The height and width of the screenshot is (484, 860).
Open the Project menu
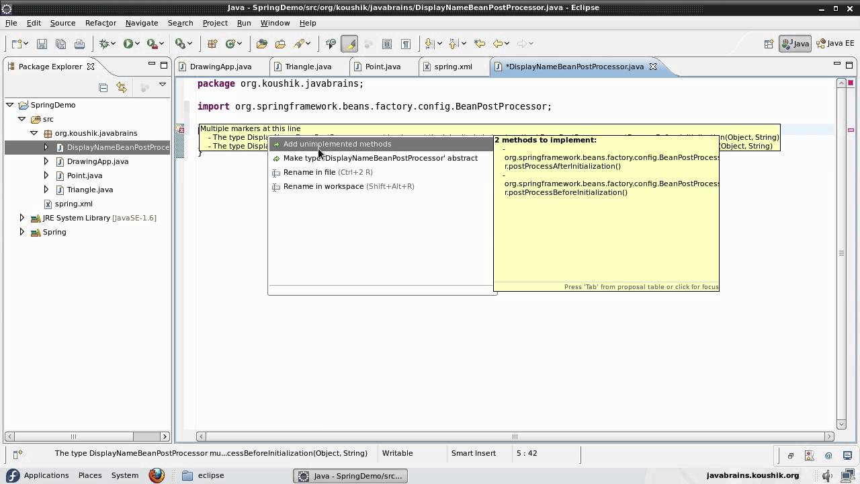[215, 23]
